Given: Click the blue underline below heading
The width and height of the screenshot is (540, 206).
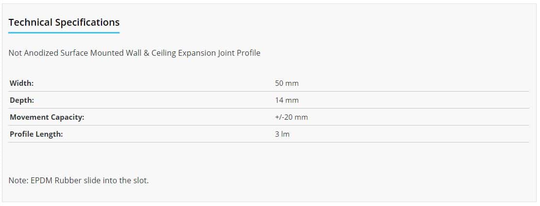Looking at the screenshot, I should coord(64,32).
